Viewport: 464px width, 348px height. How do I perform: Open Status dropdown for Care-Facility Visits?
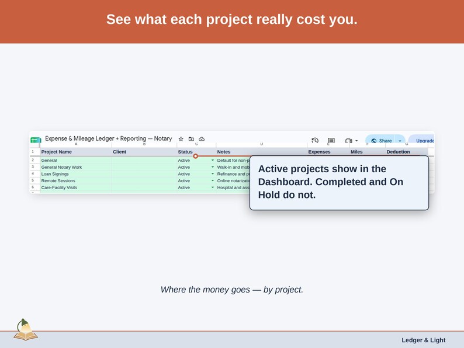[x=213, y=187]
